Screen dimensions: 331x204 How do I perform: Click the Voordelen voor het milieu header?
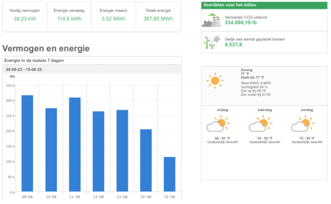tap(264, 5)
